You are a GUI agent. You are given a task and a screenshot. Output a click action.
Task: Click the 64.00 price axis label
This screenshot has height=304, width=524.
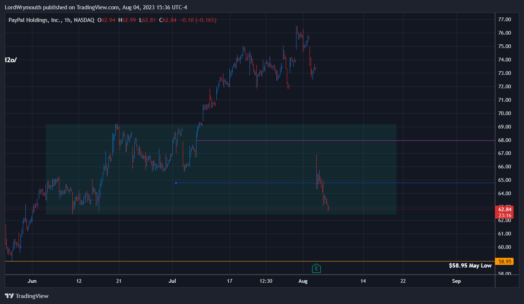coord(504,193)
